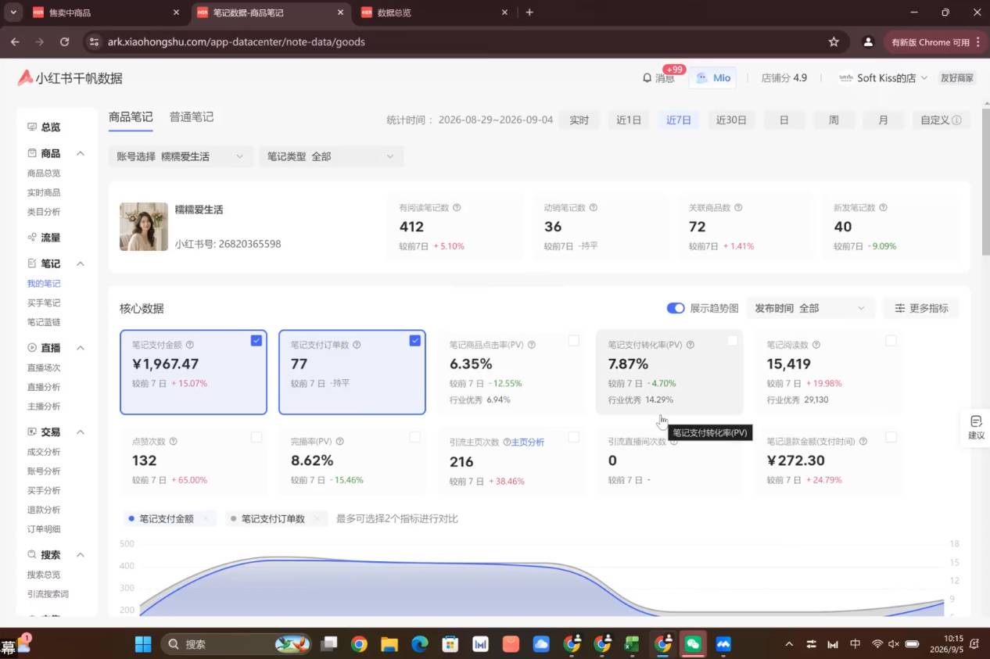Turn off the 展示趋势图 switch
Image resolution: width=990 pixels, height=659 pixels.
click(x=676, y=308)
